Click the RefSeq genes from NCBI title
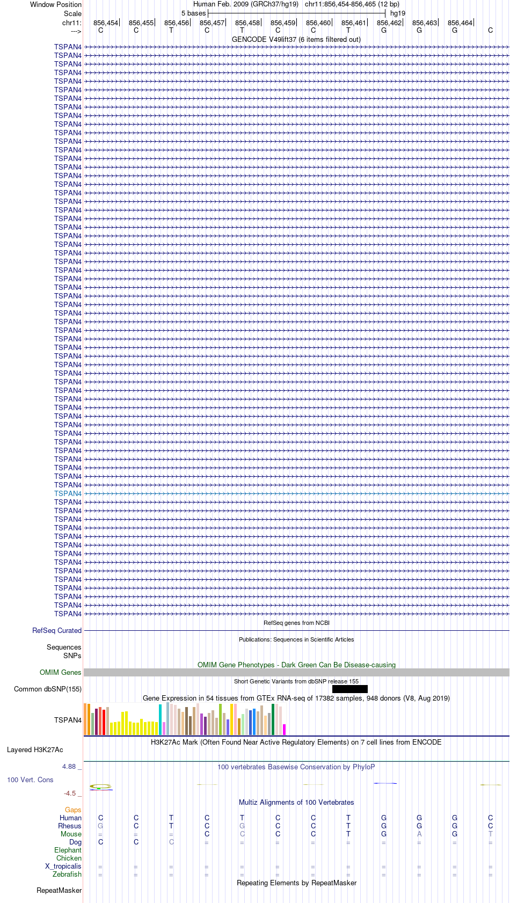The height and width of the screenshot is (903, 510). tap(296, 623)
